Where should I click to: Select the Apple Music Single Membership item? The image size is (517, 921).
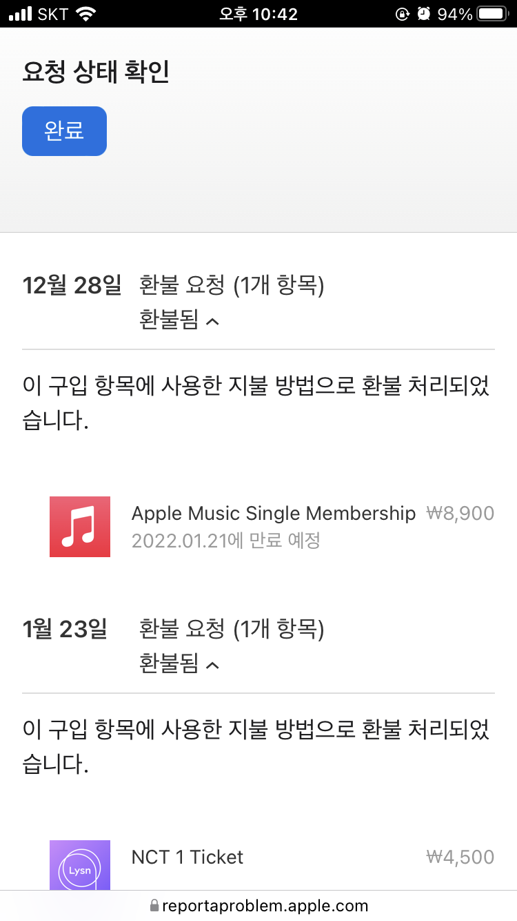274,514
